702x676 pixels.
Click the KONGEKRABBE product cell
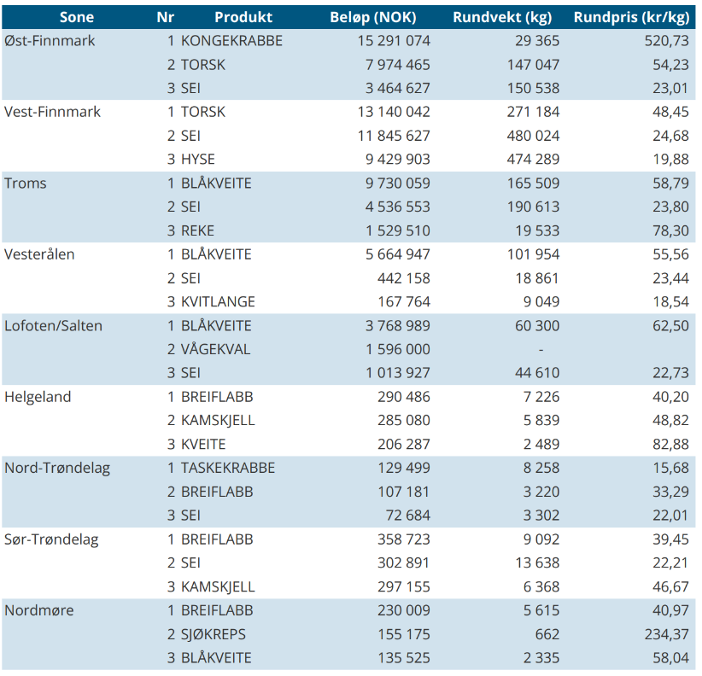(x=232, y=41)
